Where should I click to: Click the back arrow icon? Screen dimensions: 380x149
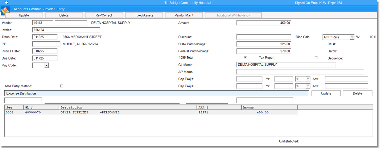[x=7, y=3]
